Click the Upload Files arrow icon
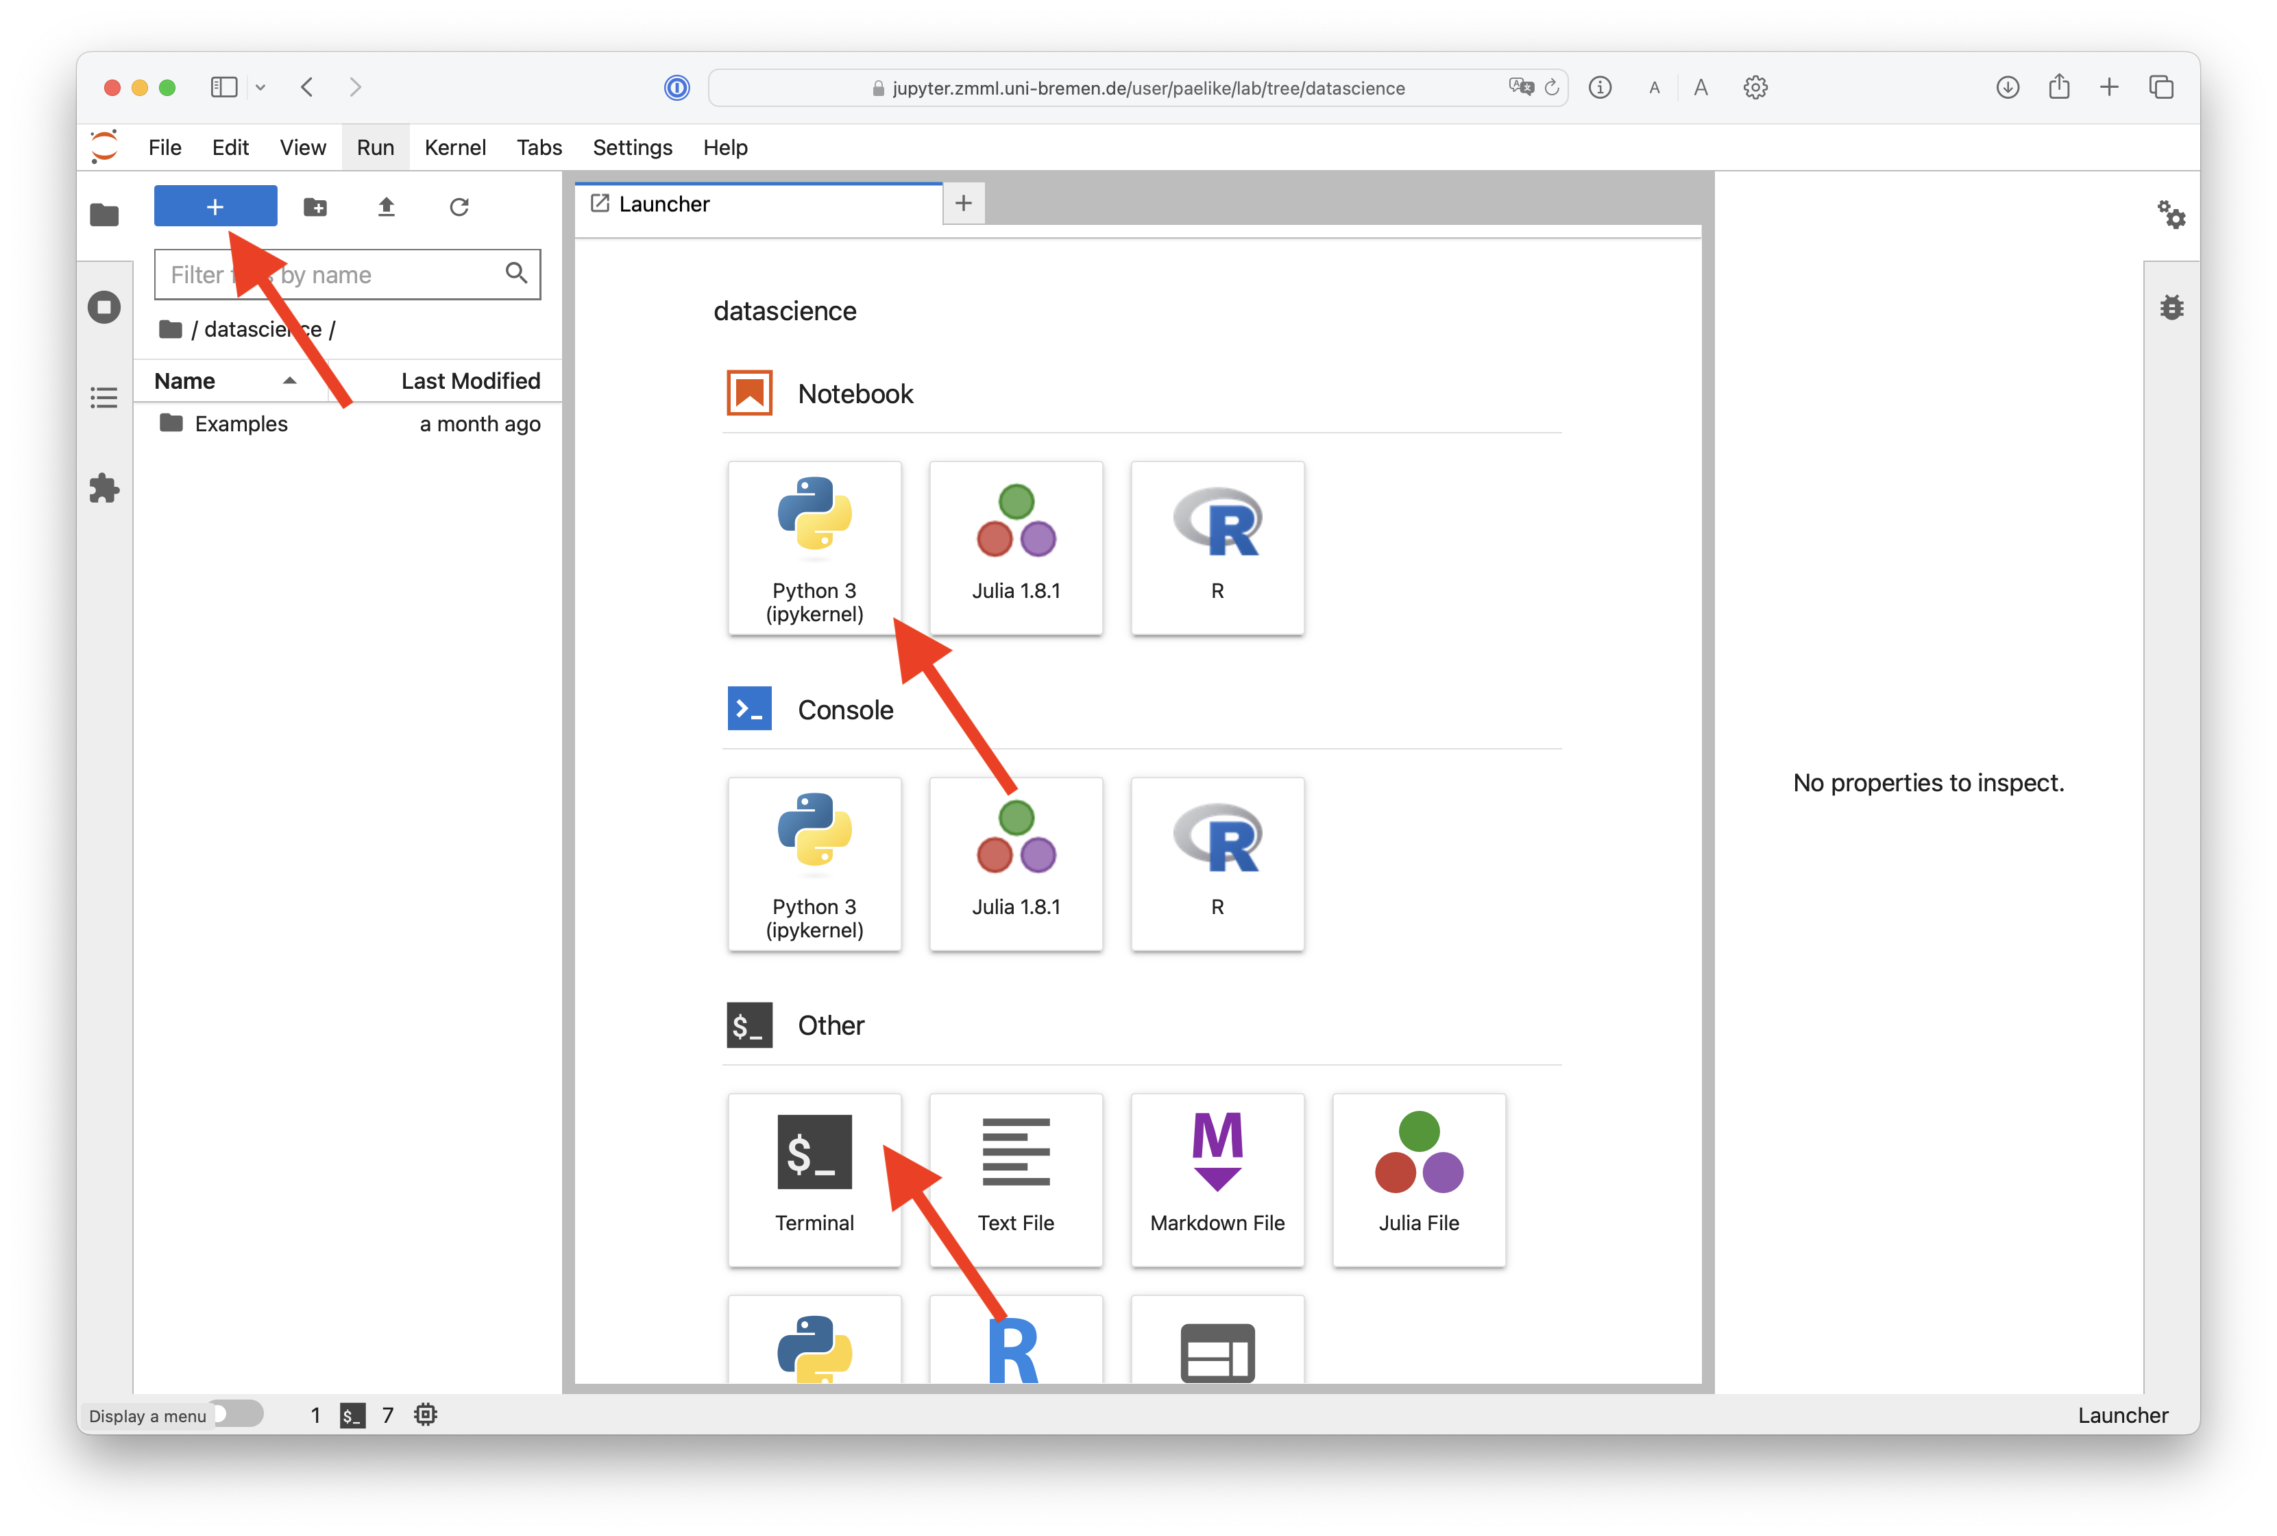 (x=387, y=206)
